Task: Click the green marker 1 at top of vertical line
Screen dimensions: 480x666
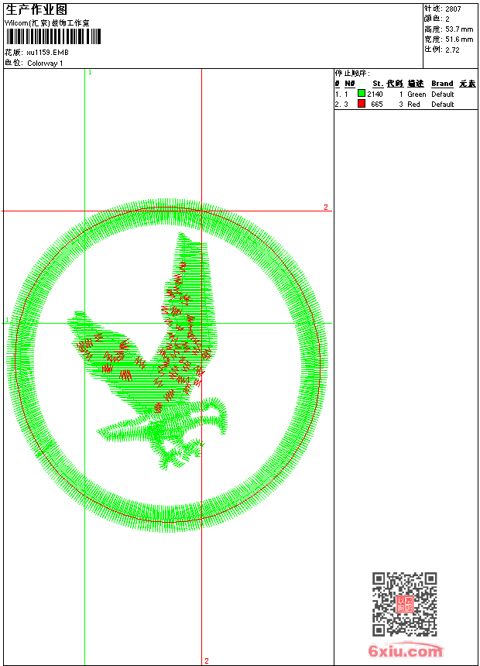Action: 90,72
